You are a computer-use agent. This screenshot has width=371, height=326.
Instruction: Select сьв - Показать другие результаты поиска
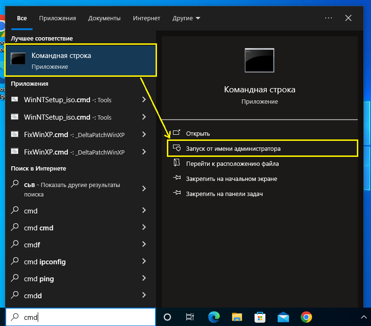(72, 189)
